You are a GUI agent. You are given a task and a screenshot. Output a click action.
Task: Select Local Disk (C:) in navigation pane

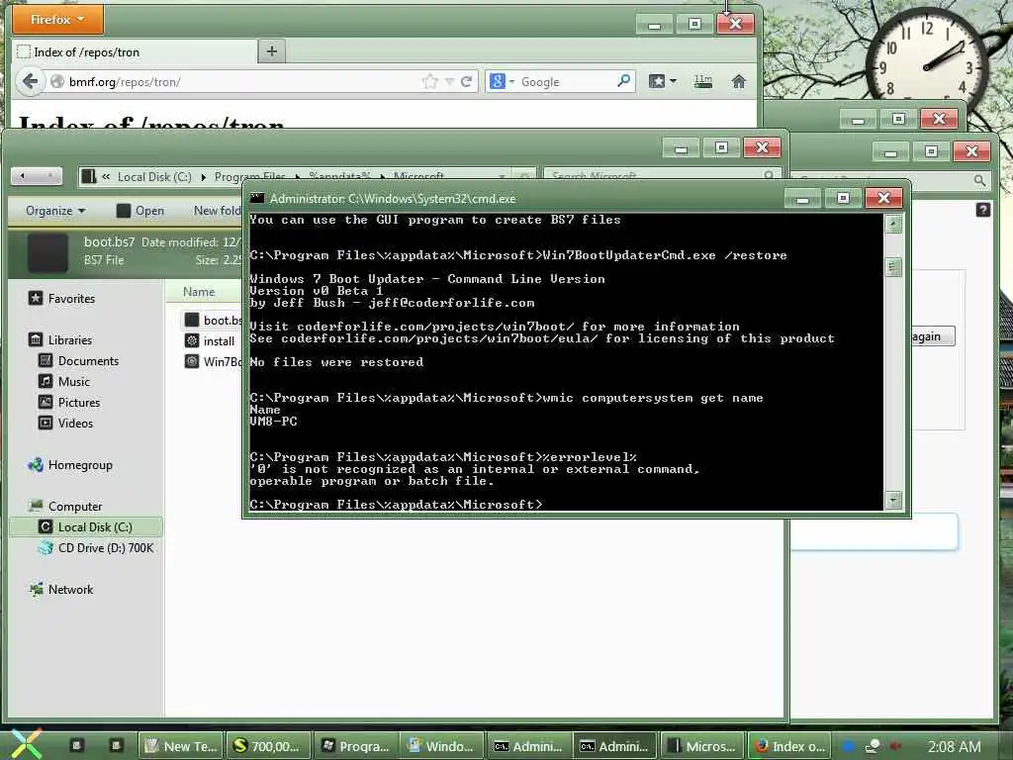85,526
